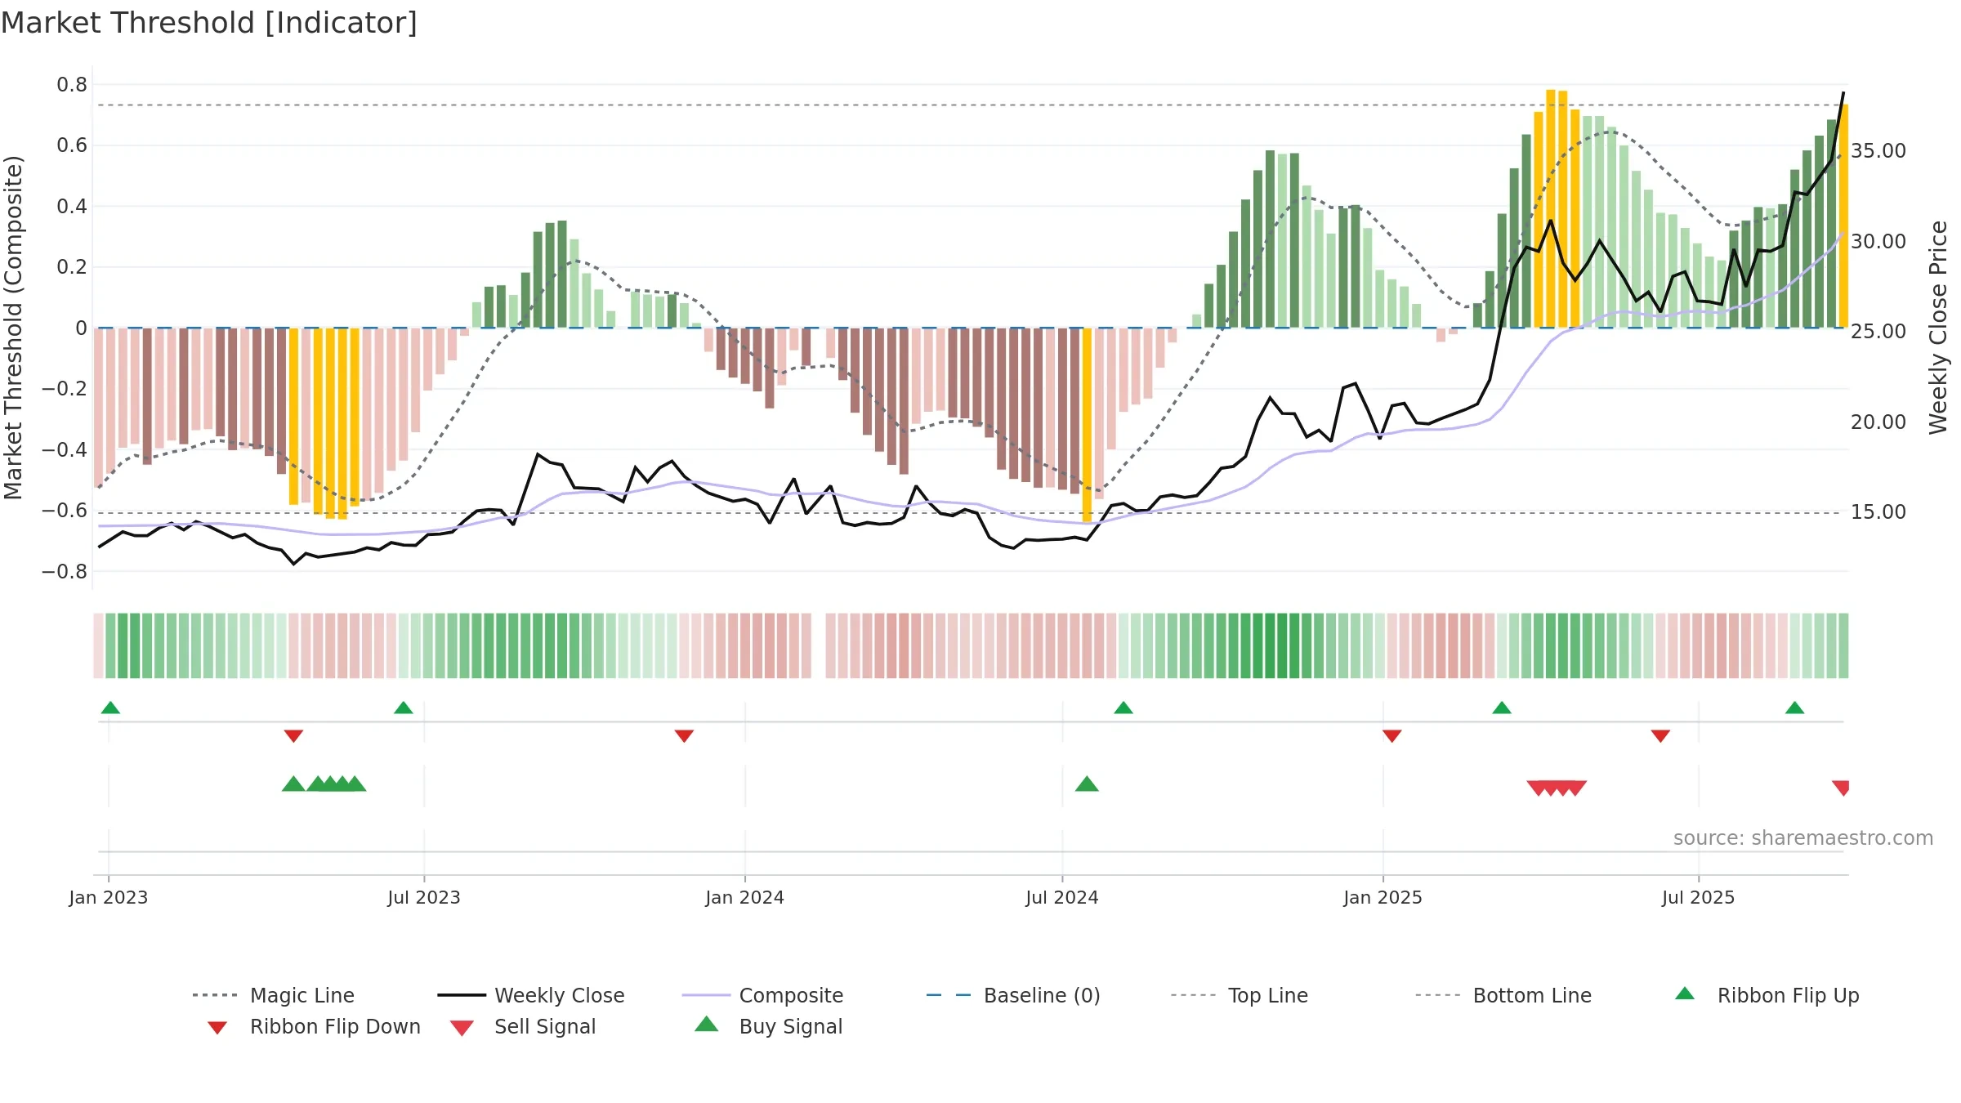
Task: Click the pale pink first ribbon segment at far left
Action: [98, 645]
